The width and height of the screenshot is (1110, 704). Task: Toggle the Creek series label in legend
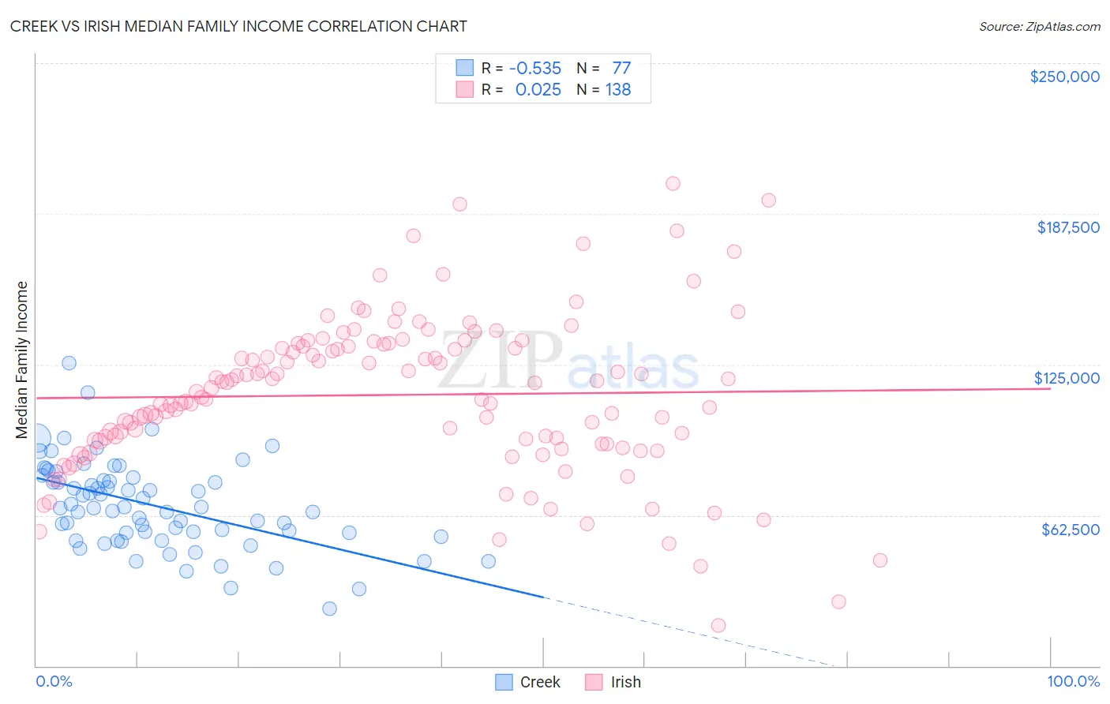(540, 682)
